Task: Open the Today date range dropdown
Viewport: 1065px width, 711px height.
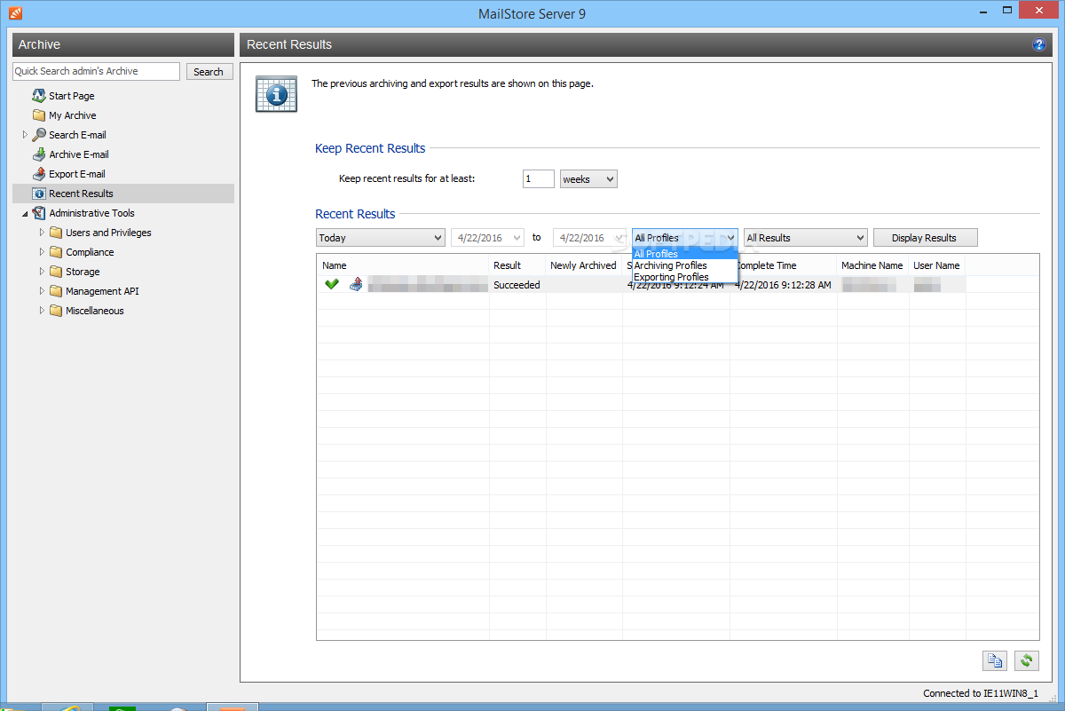Action: (x=381, y=238)
